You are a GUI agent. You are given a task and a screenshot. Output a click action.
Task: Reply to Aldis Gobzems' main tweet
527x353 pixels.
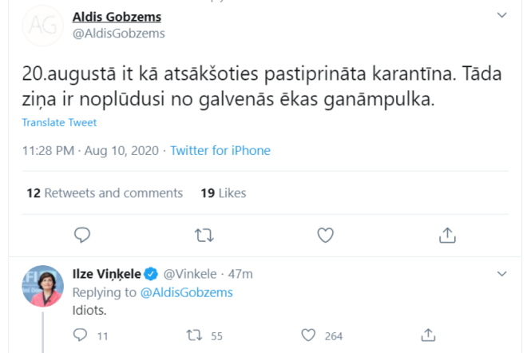pyautogui.click(x=82, y=235)
